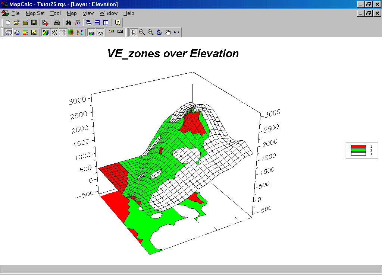Select the zoom out magnifier tool
The width and height of the screenshot is (382, 275).
tap(142, 32)
